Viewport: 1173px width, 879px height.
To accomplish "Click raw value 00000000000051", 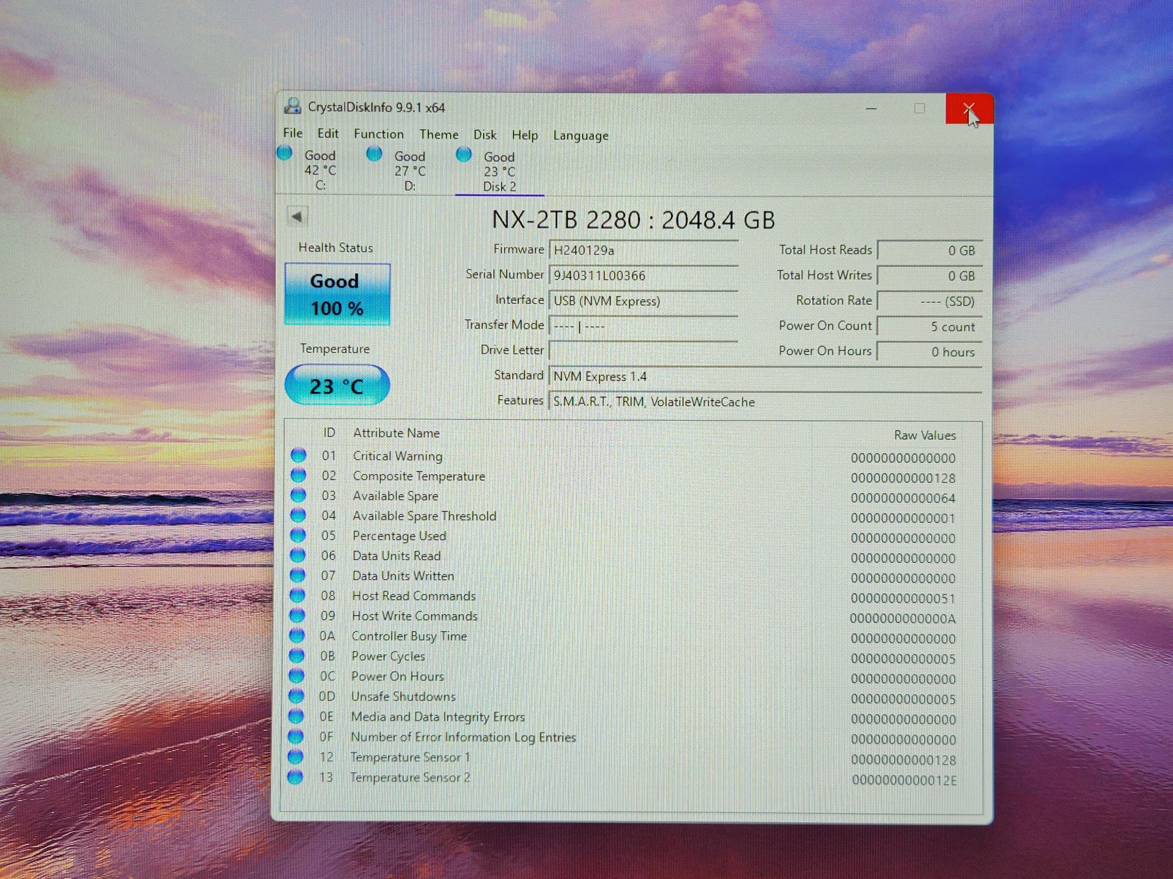I will (903, 599).
